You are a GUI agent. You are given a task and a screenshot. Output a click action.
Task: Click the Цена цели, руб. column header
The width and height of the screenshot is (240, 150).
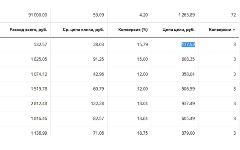coord(178,30)
